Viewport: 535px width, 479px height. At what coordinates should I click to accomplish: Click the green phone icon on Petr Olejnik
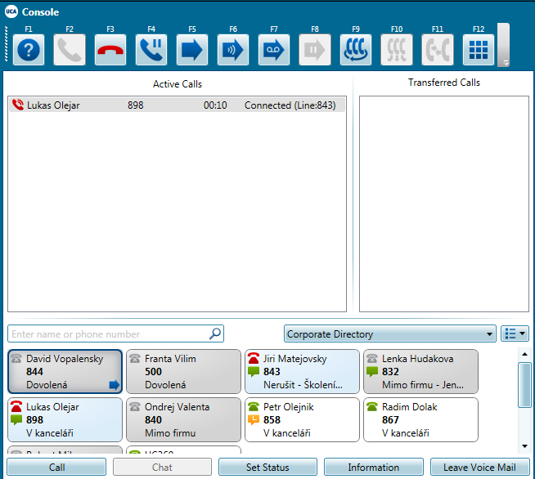pos(254,407)
